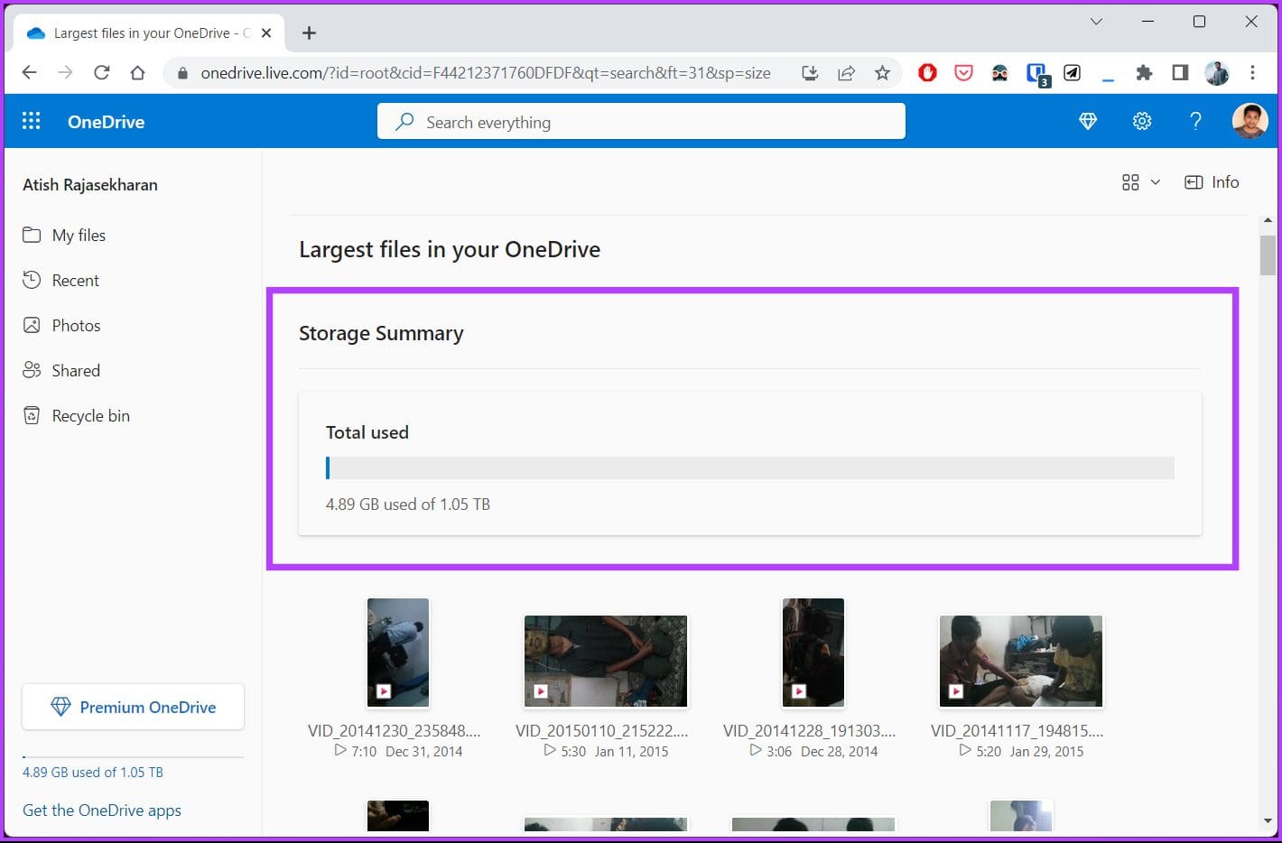Viewport: 1282px width, 843px height.
Task: Open the Photos section in the sidebar
Action: click(x=76, y=325)
